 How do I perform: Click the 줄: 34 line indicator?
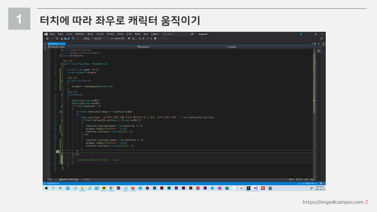point(292,179)
